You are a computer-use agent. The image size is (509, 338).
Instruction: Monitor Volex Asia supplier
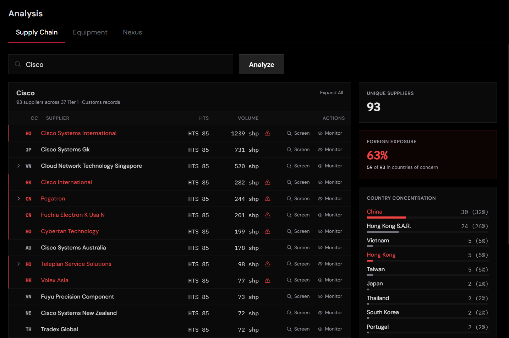coord(330,280)
